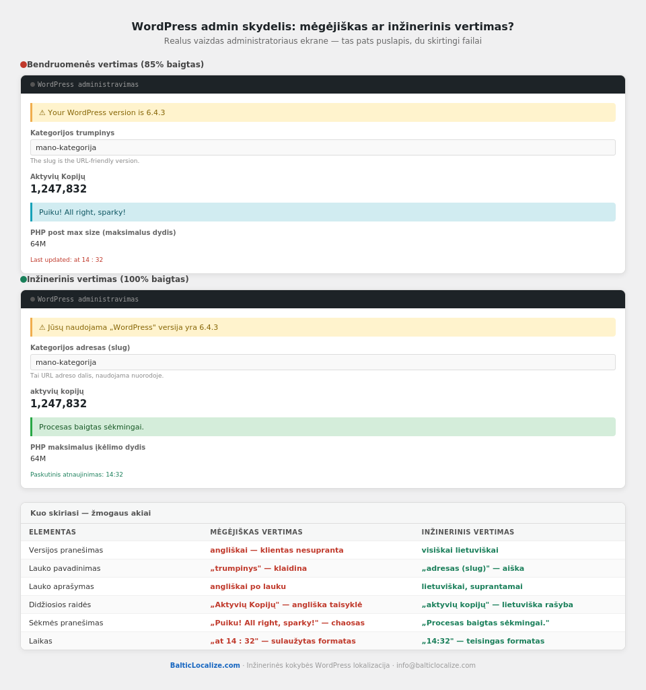
Task: Click the grey dot in the first WordPress administravimas bar
Action: tap(32, 85)
